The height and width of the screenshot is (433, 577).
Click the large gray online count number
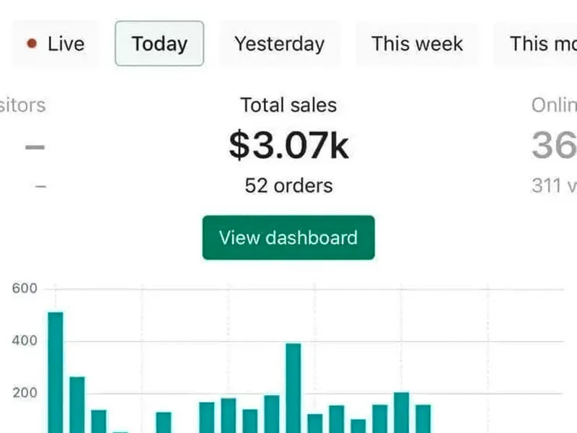554,146
